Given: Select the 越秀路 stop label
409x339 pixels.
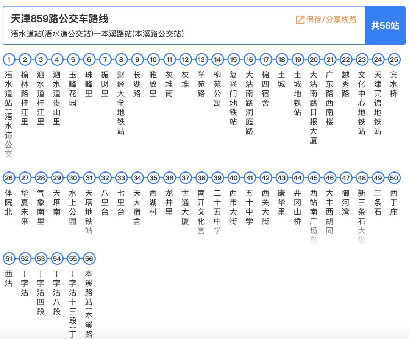Looking at the screenshot, I should click(x=346, y=84).
